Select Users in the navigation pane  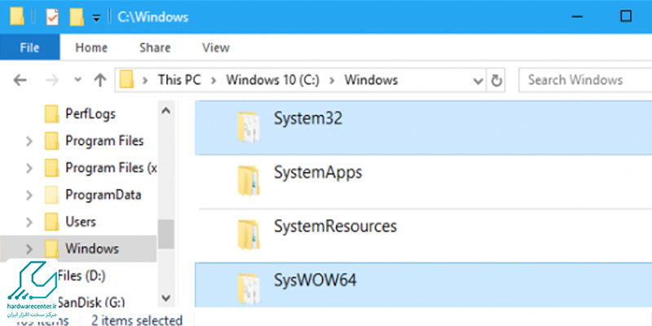[x=81, y=222]
